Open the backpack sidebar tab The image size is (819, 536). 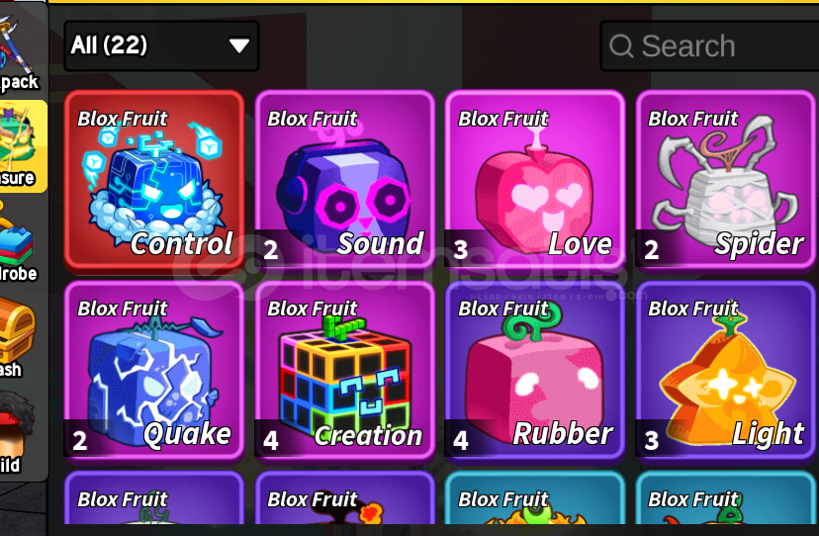coord(20,50)
